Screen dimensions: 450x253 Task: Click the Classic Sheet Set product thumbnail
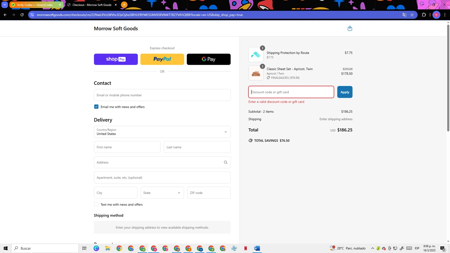(256, 73)
